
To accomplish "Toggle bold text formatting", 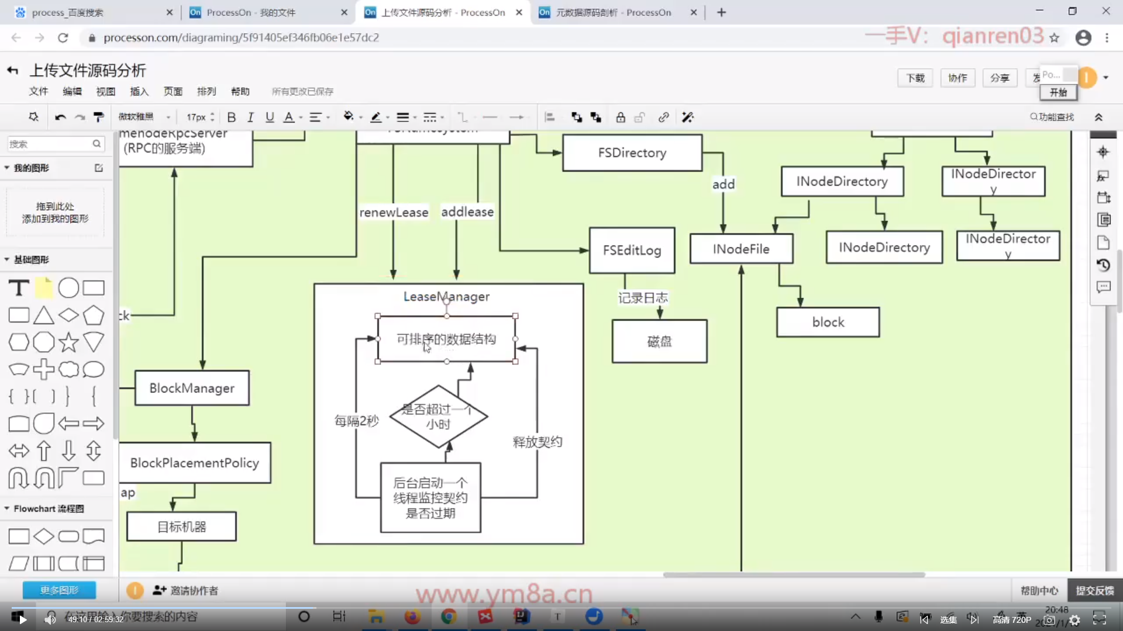I will tap(232, 117).
